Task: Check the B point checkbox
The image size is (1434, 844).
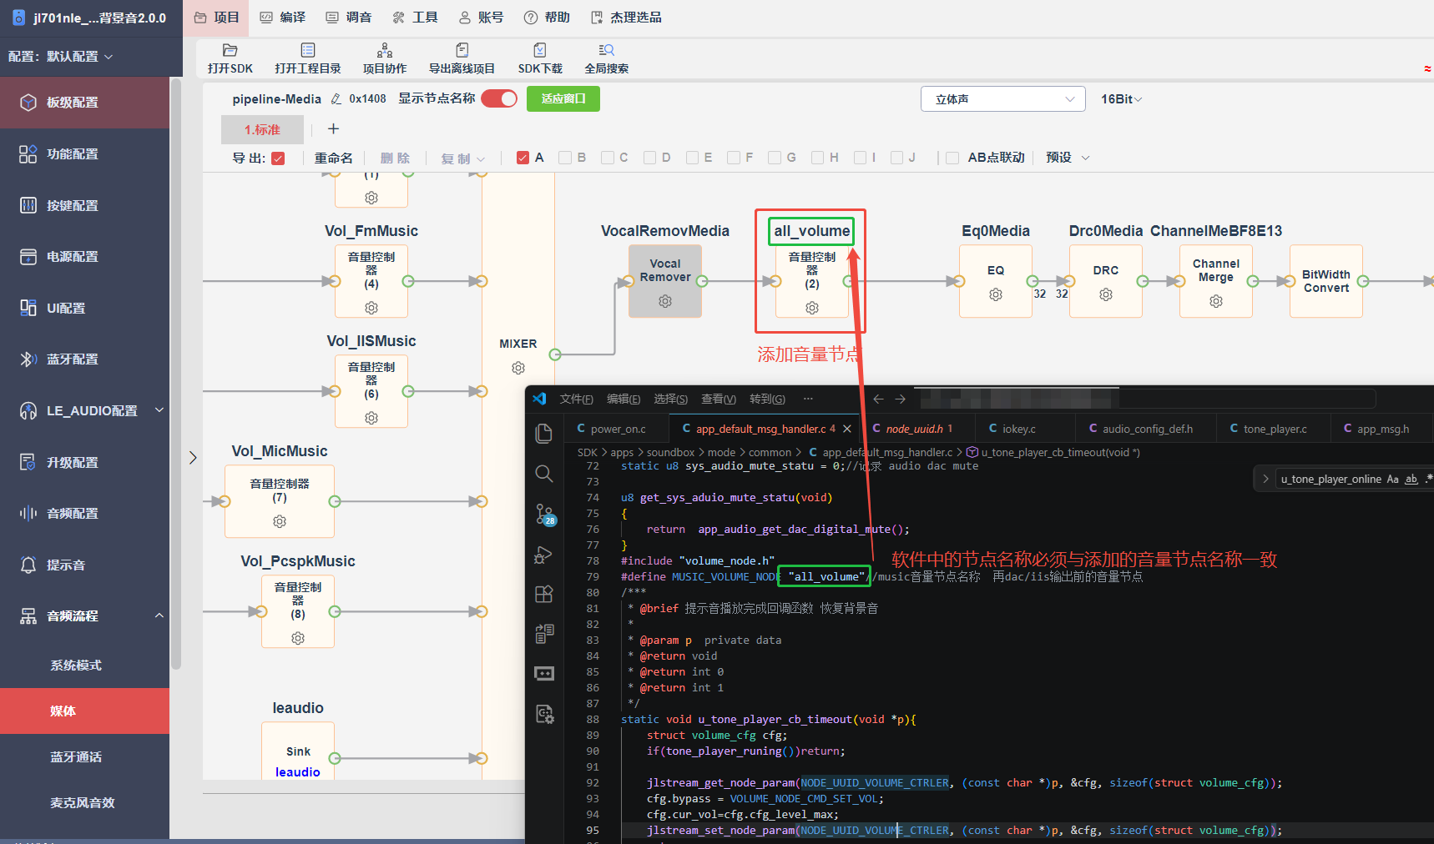Action: click(x=565, y=158)
